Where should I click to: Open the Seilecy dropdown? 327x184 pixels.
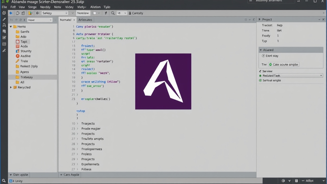[54, 13]
